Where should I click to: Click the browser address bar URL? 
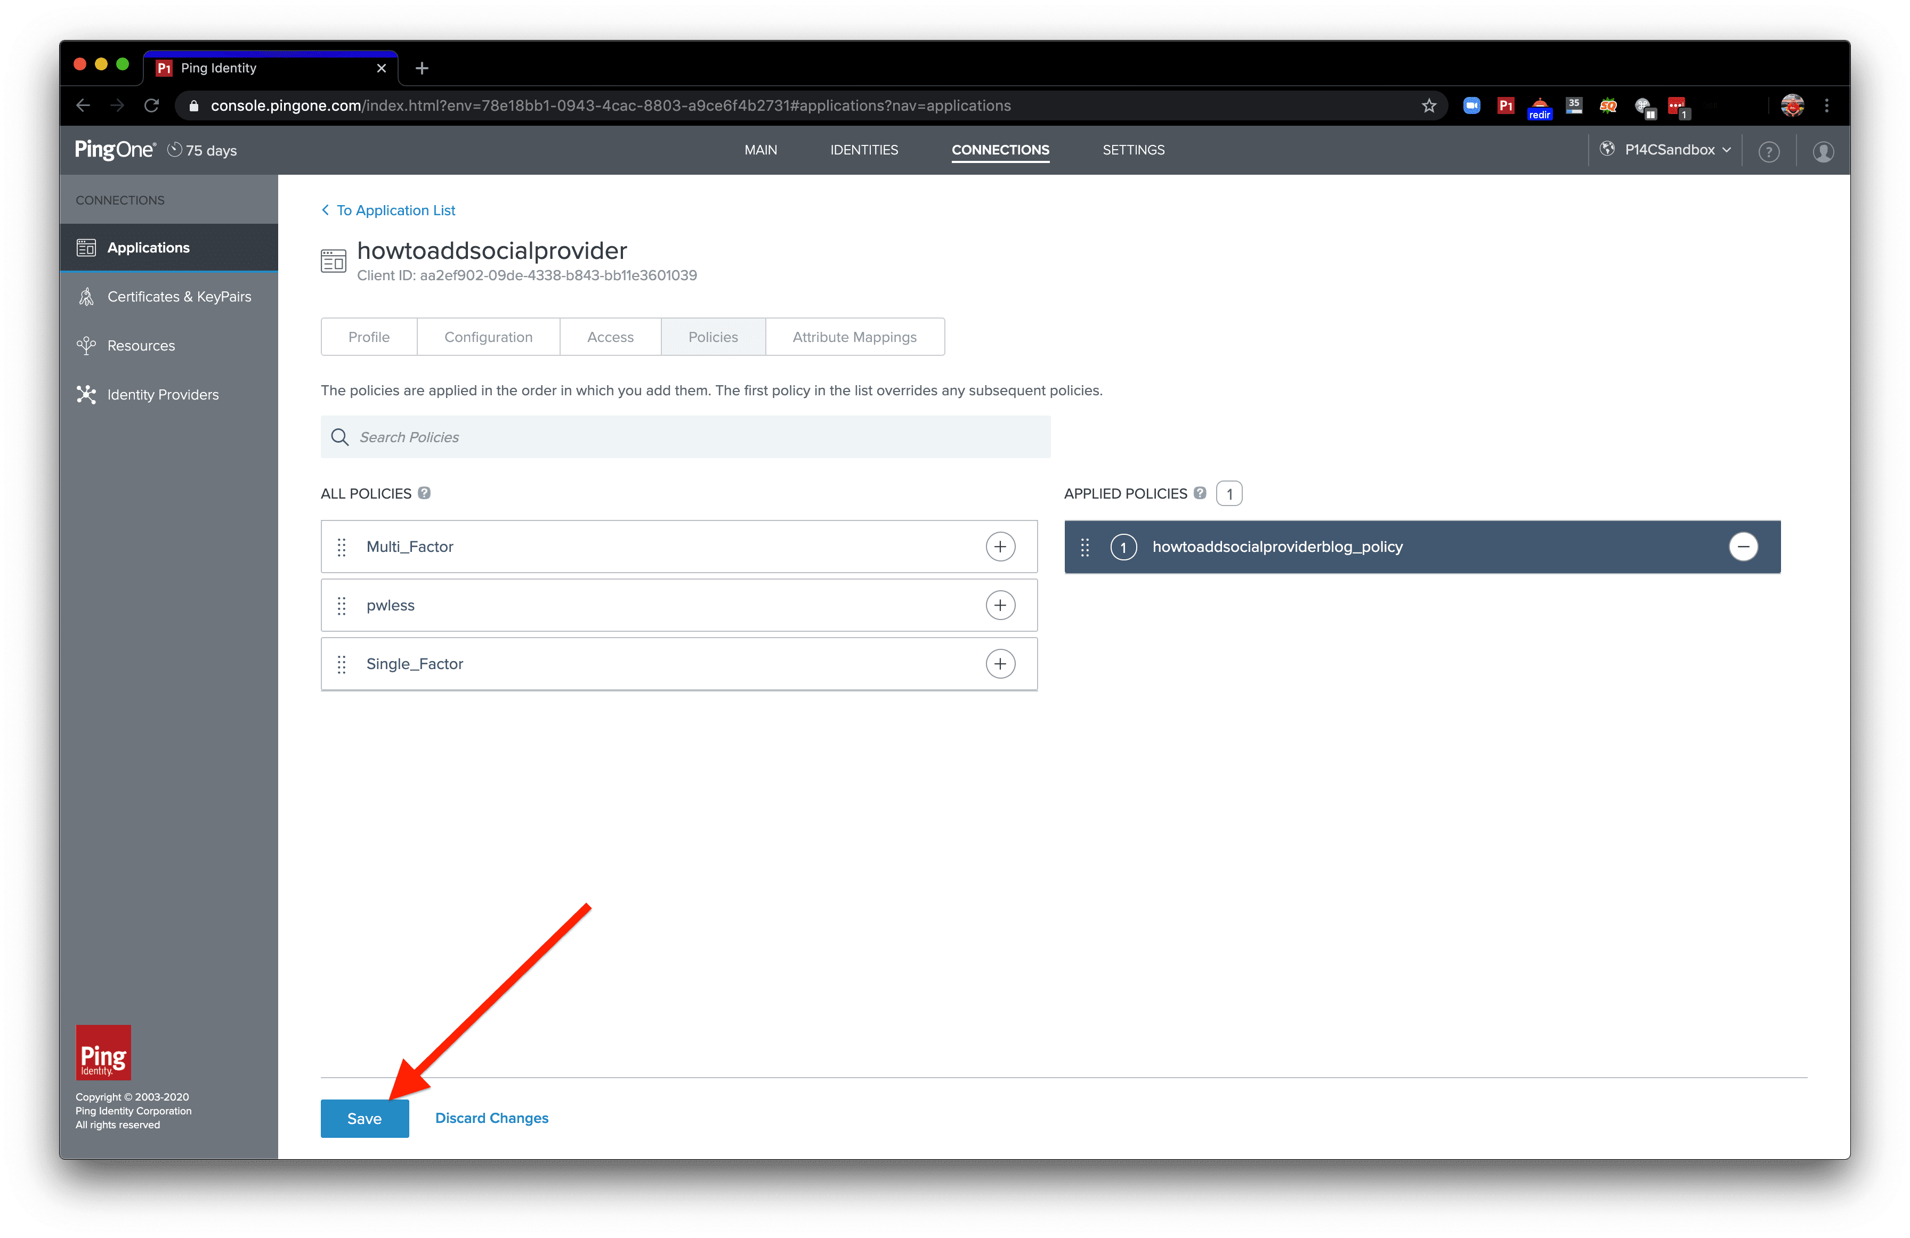coord(610,105)
